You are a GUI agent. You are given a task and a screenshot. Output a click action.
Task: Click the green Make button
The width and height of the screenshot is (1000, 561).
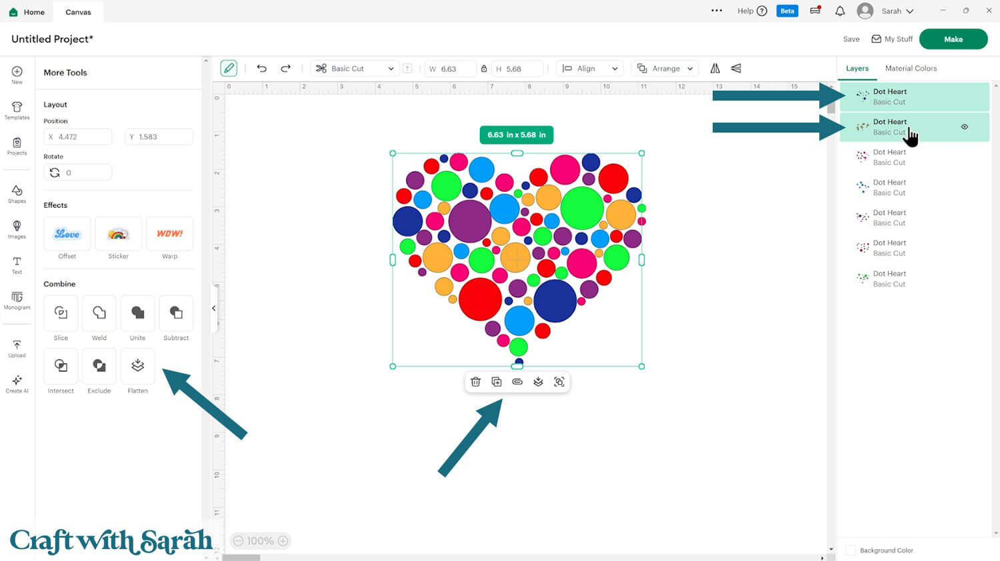tap(953, 39)
